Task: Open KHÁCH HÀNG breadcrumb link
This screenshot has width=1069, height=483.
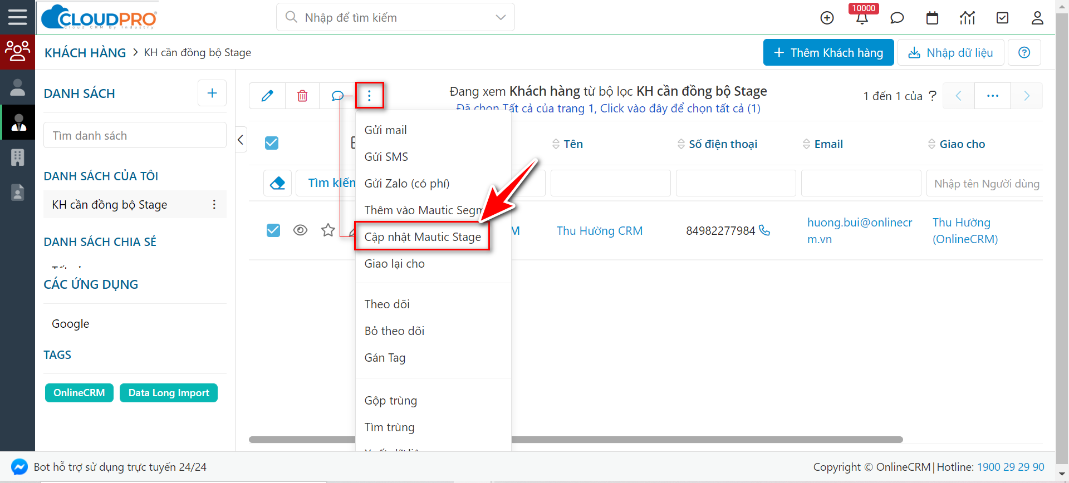Action: [85, 53]
